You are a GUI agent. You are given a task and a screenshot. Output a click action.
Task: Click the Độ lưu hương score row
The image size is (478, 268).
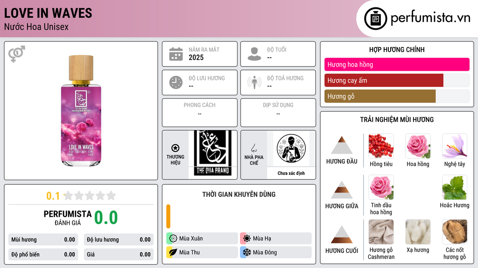pyautogui.click(x=119, y=240)
